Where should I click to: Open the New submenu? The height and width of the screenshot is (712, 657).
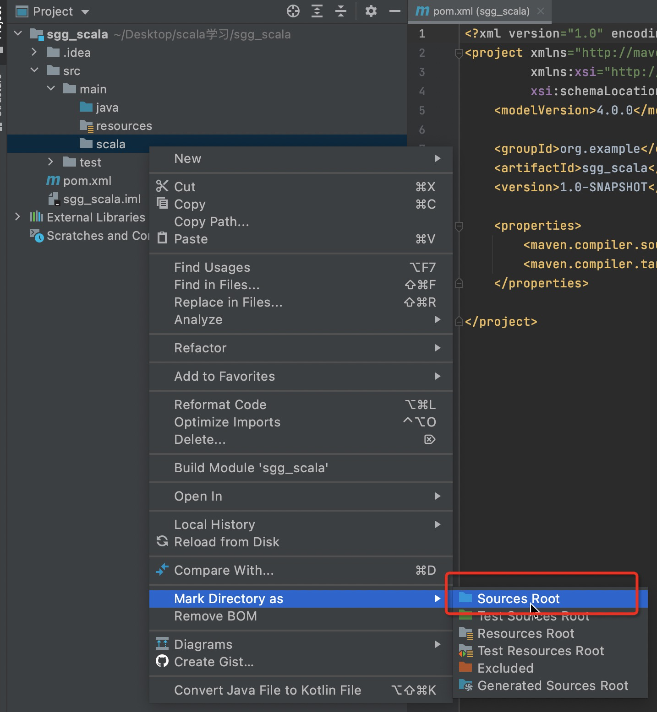tap(301, 158)
